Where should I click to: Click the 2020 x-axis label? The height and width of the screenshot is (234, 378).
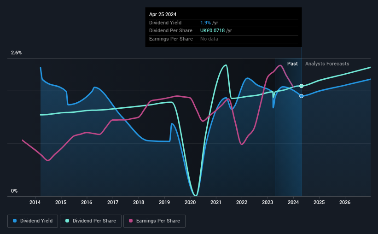(x=190, y=202)
